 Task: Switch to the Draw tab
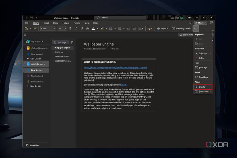click(56, 23)
